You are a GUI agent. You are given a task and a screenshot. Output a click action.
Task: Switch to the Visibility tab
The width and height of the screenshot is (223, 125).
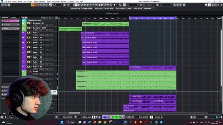[14, 17]
